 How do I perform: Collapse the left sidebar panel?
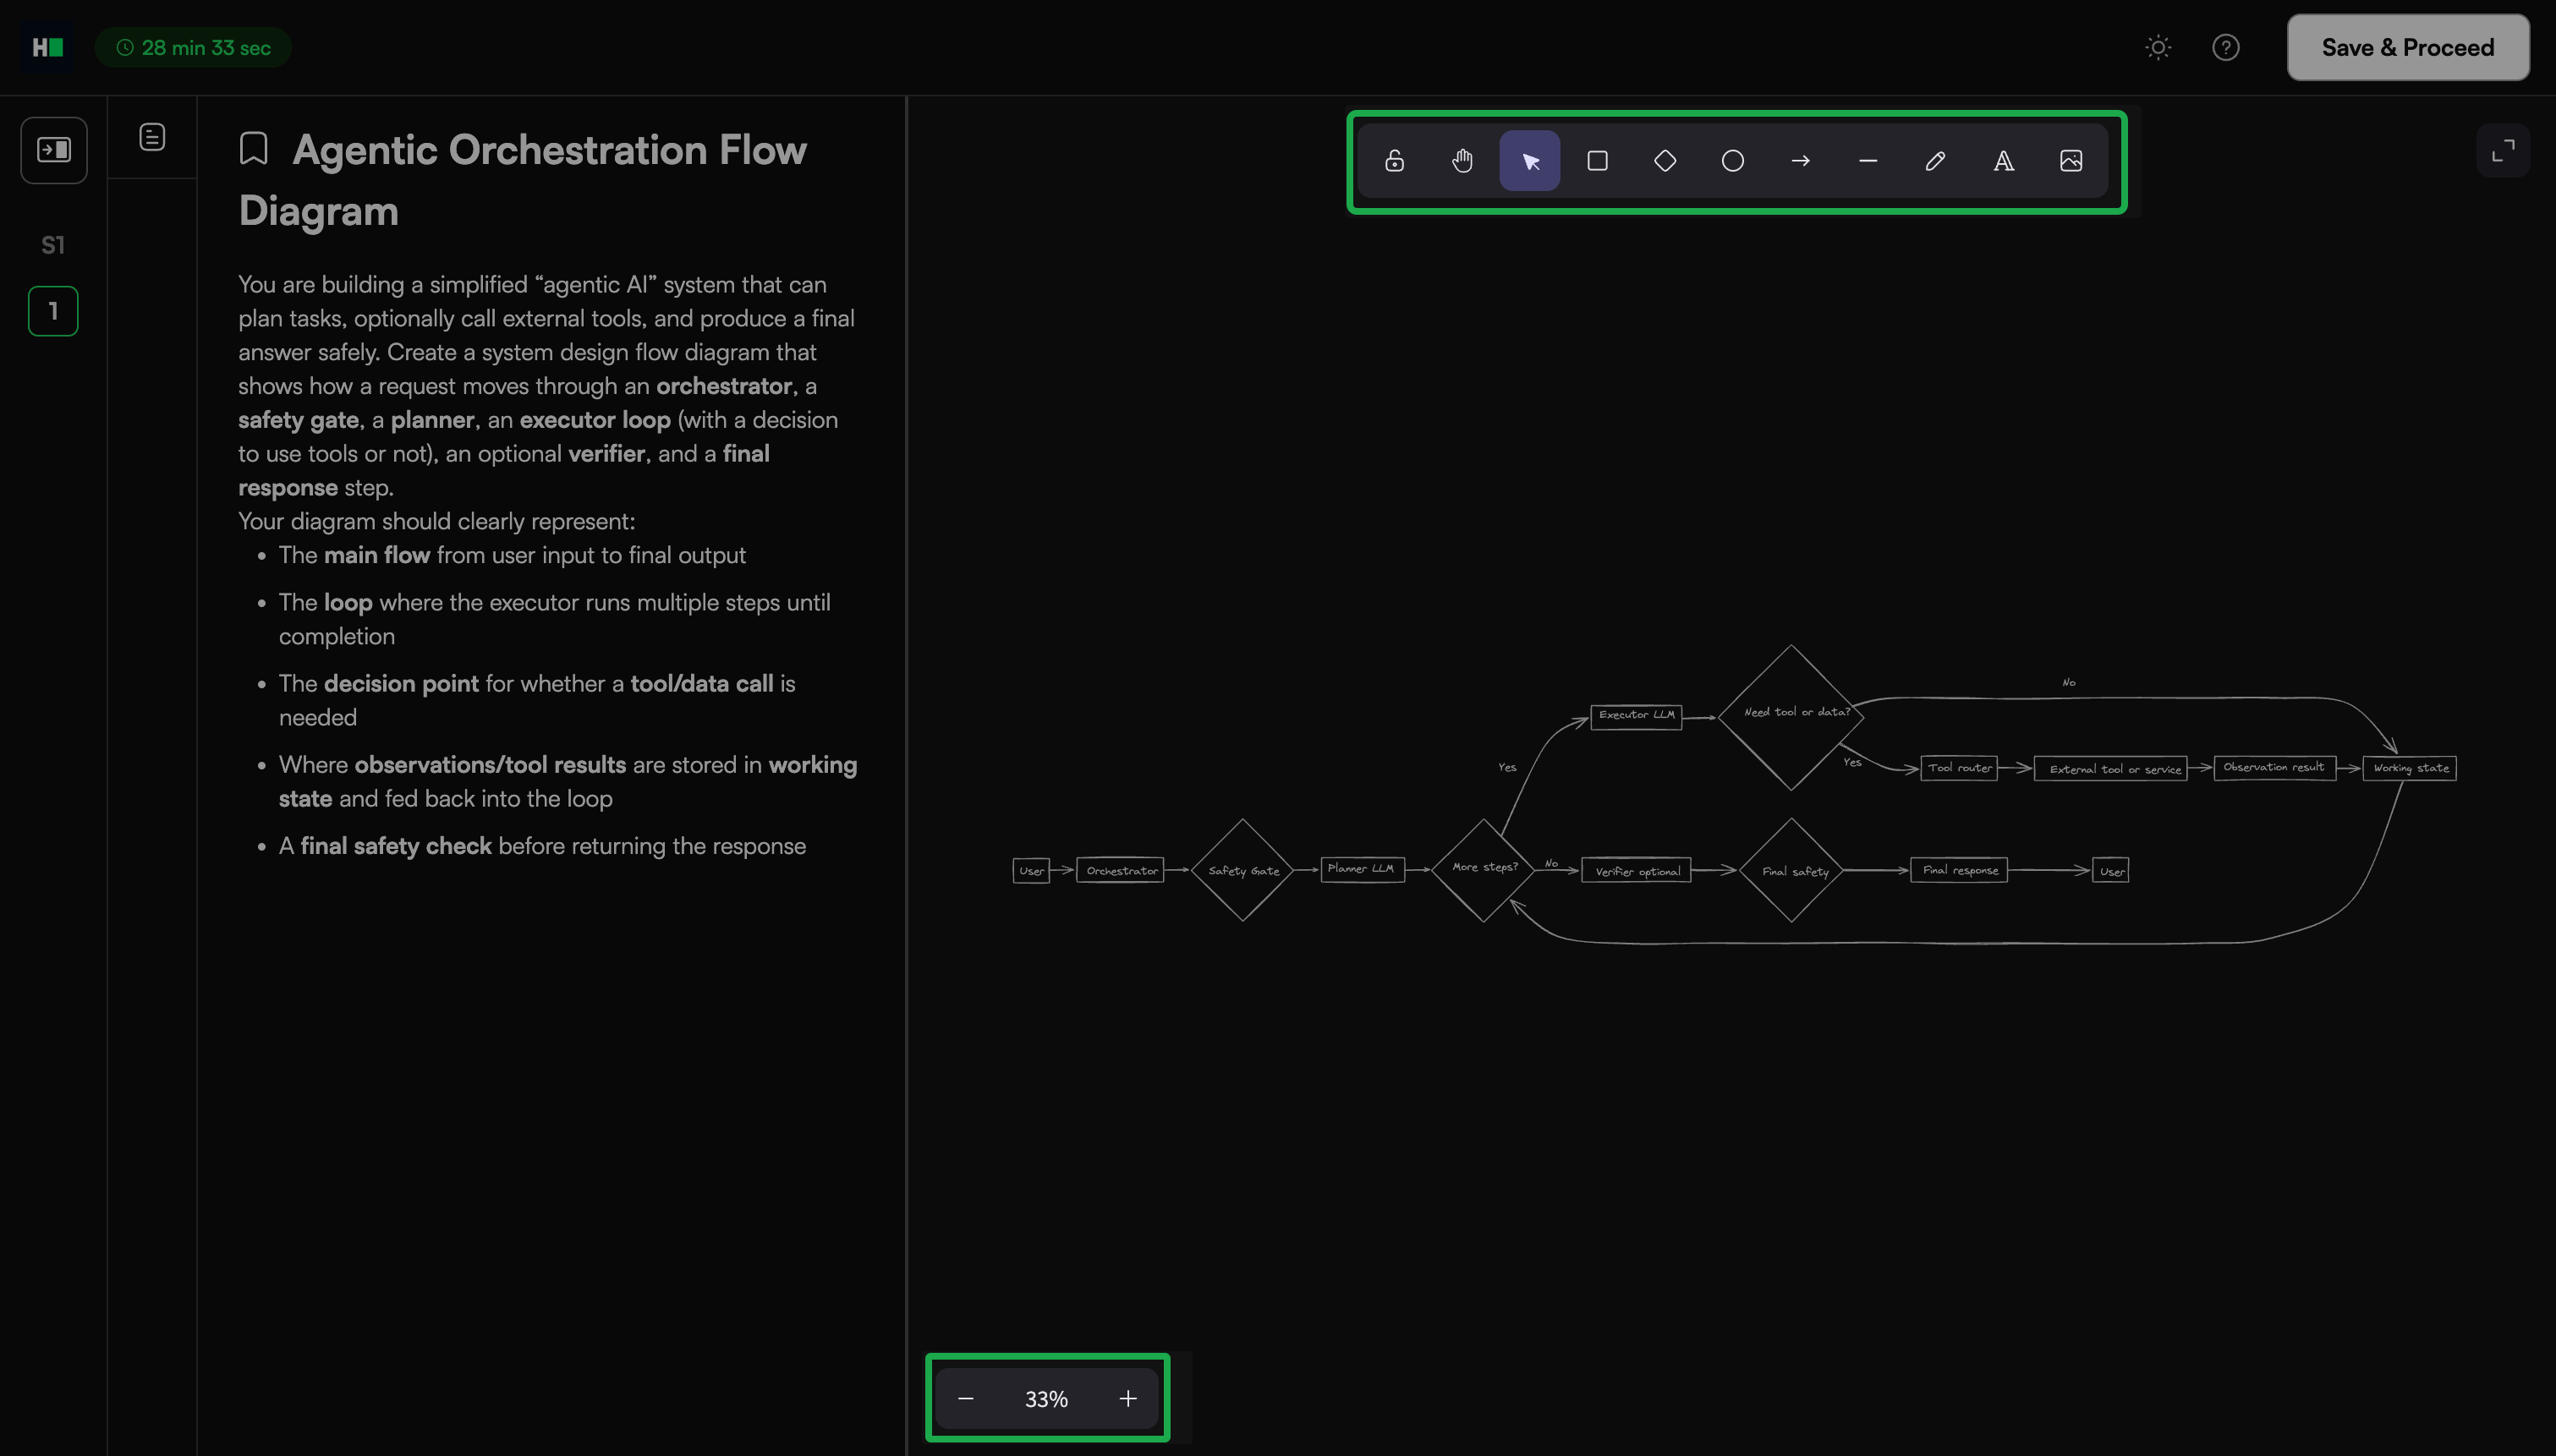coord(54,150)
